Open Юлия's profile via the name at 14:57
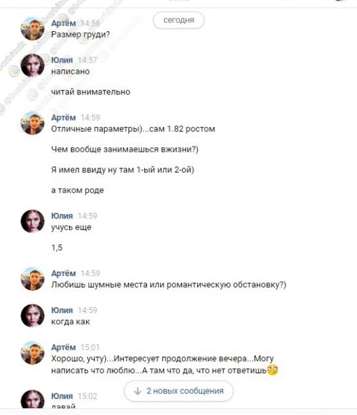 pos(62,60)
